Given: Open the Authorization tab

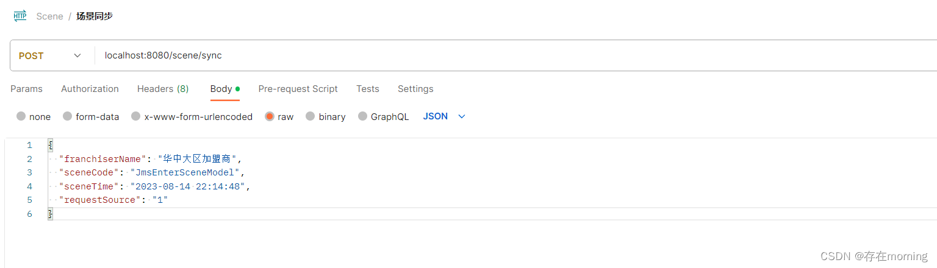Looking at the screenshot, I should click(x=90, y=89).
